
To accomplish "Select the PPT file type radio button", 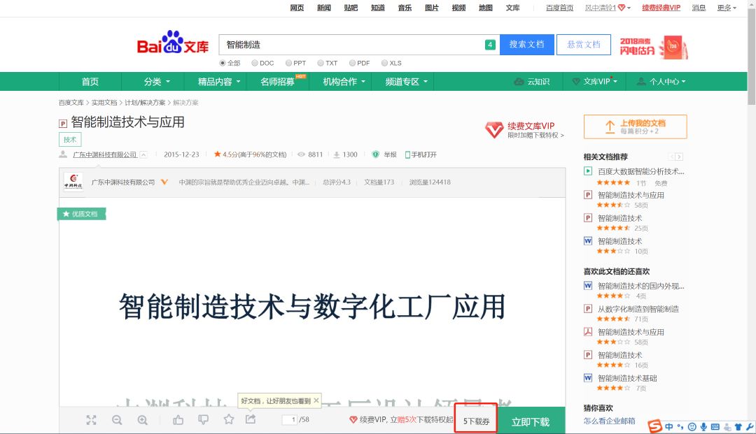I will coord(288,63).
